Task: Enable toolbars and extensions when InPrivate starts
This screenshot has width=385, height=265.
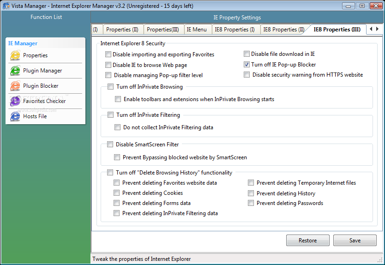Action: pyautogui.click(x=118, y=99)
